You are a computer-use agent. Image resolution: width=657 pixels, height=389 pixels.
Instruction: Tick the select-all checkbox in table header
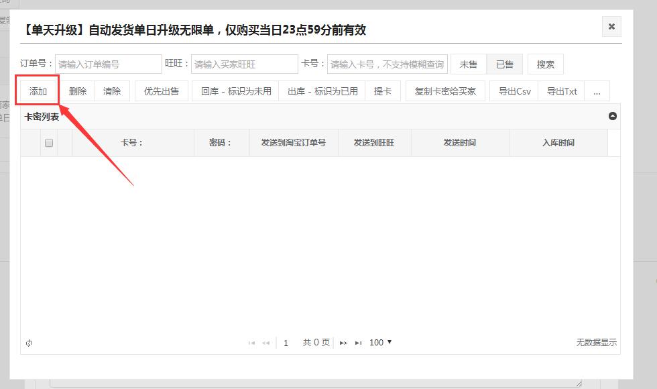[48, 143]
